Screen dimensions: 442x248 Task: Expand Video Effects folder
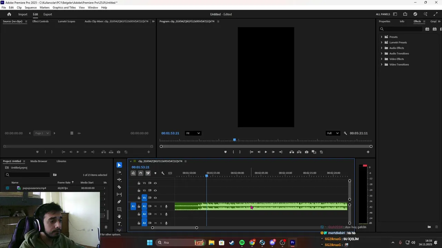[x=382, y=59]
